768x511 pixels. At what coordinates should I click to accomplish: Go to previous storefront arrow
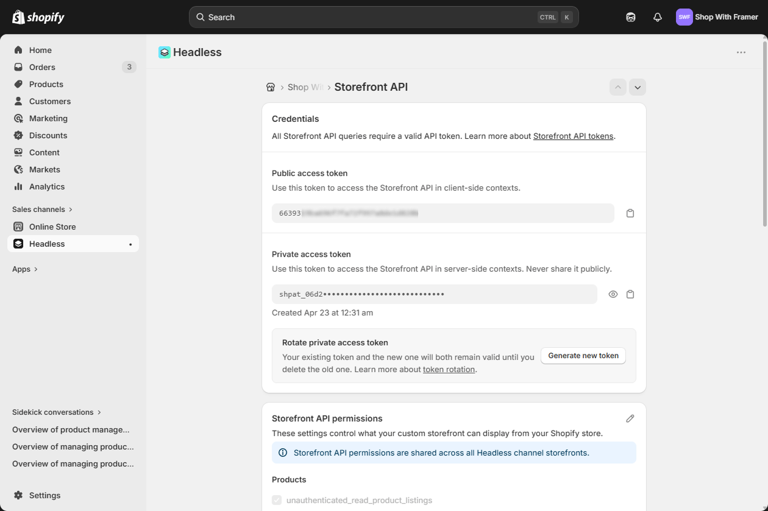point(618,87)
